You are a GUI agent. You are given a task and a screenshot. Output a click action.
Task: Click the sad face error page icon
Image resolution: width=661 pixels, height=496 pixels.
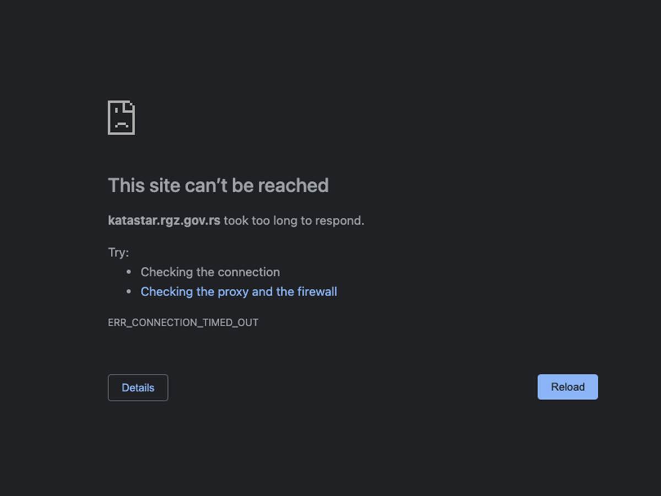(x=121, y=117)
